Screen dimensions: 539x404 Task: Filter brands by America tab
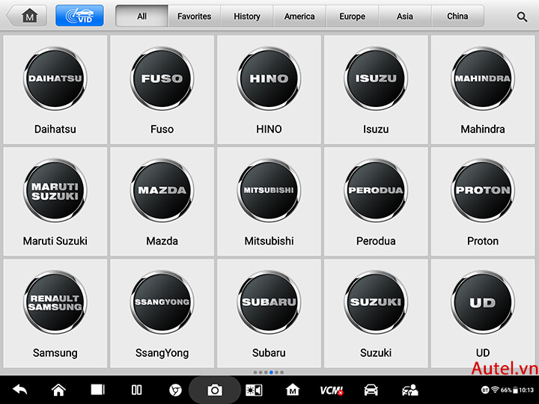[x=299, y=16]
